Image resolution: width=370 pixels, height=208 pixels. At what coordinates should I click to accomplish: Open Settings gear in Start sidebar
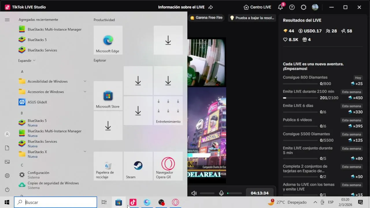tap(7, 176)
